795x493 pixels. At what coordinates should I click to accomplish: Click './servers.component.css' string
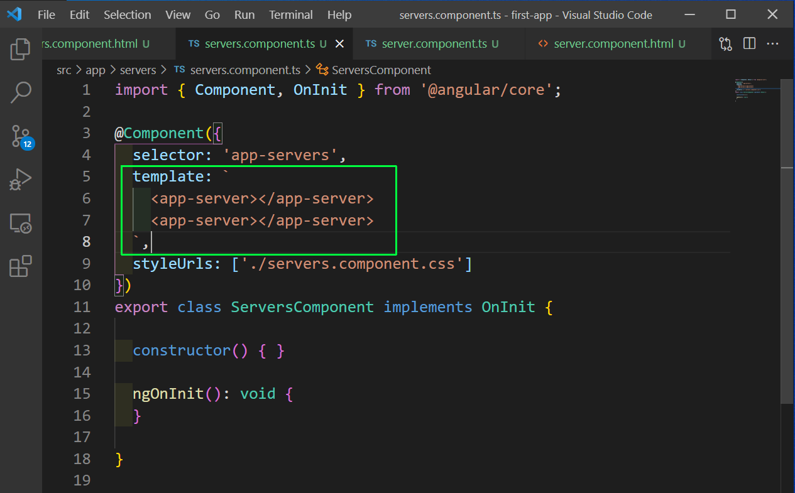352,264
